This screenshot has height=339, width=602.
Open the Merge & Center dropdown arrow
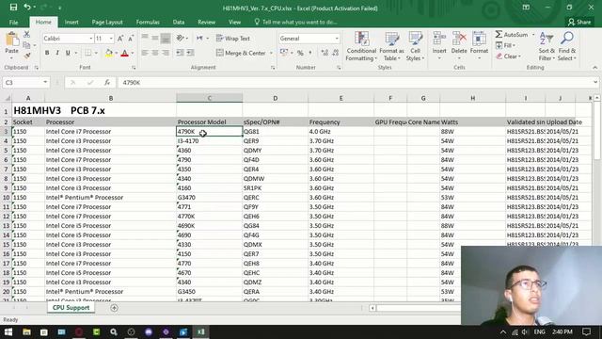[x=271, y=53]
